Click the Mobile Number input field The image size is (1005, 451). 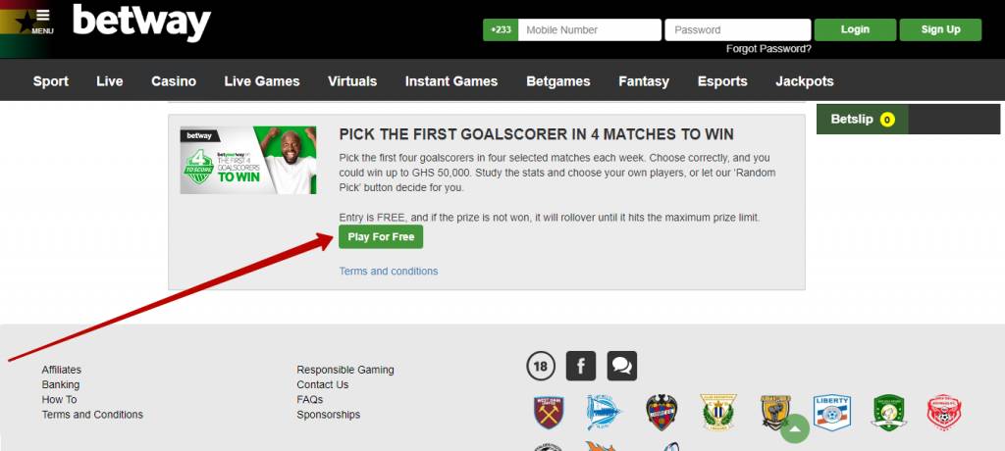pos(590,29)
